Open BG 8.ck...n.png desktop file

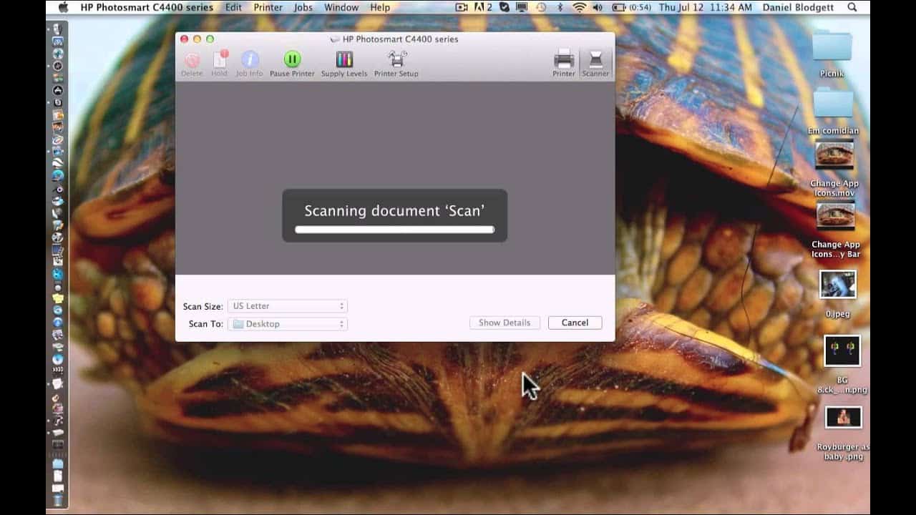[842, 350]
